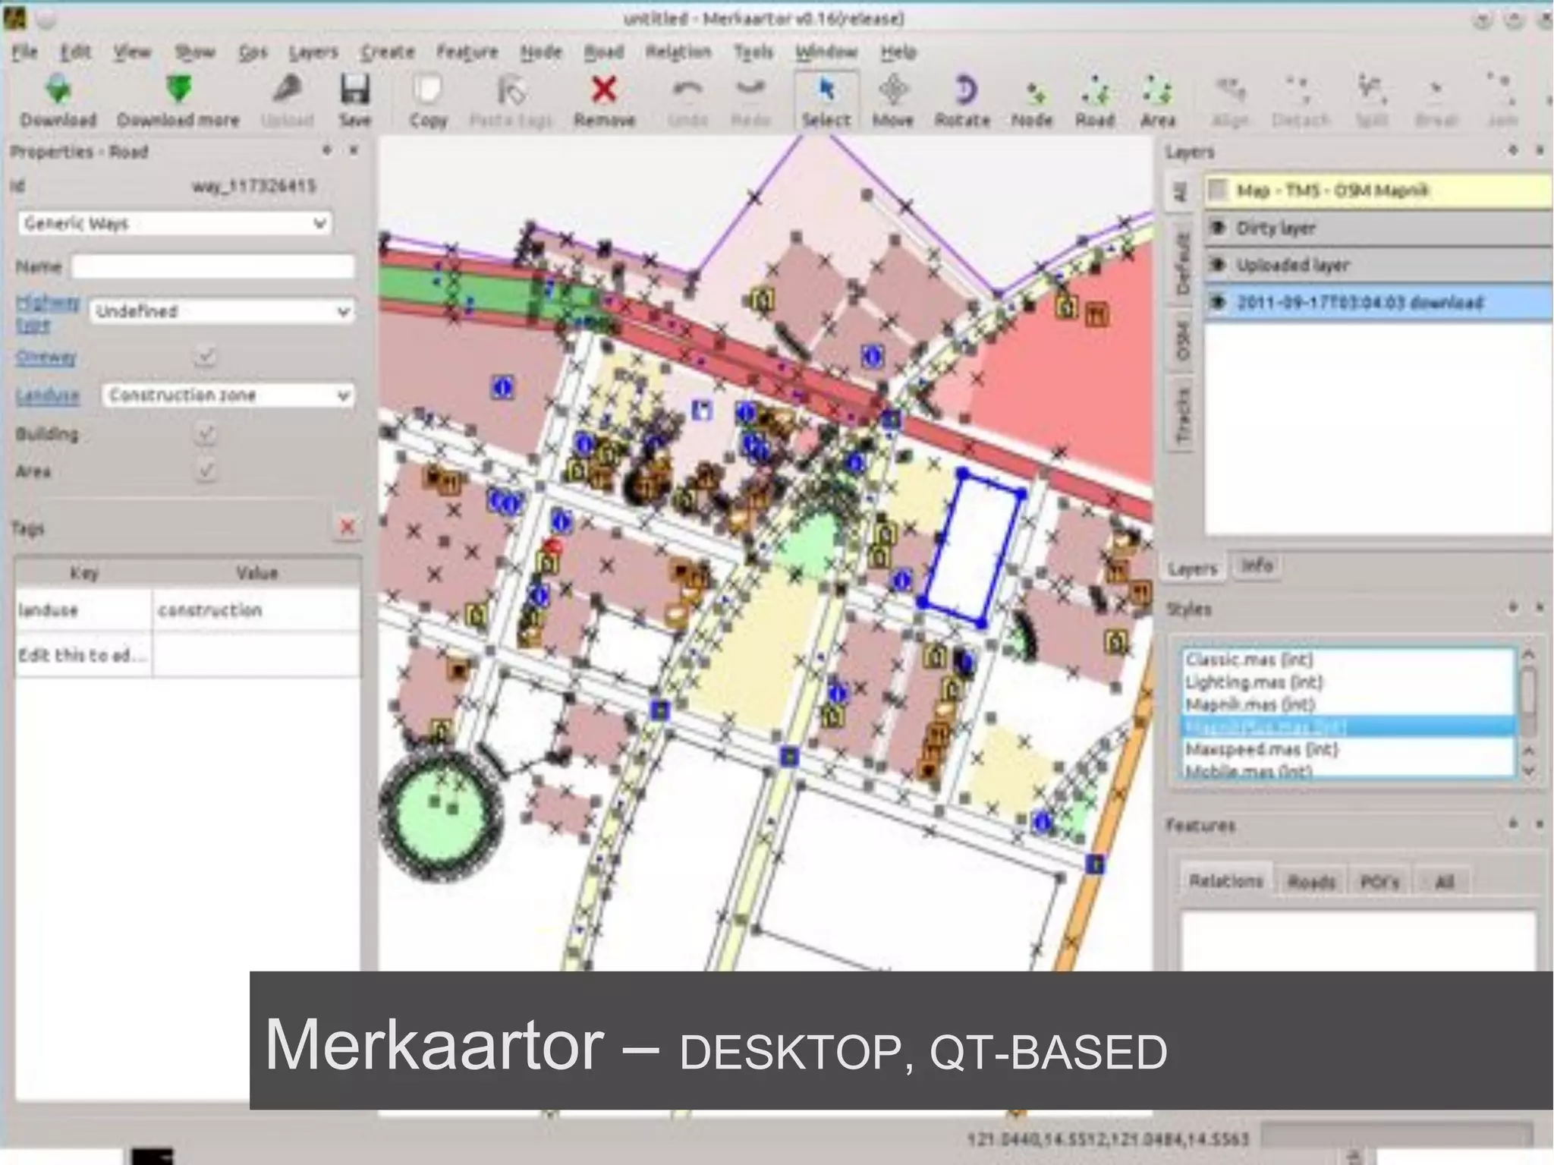
Task: Click the Landuse link label
Action: point(47,395)
